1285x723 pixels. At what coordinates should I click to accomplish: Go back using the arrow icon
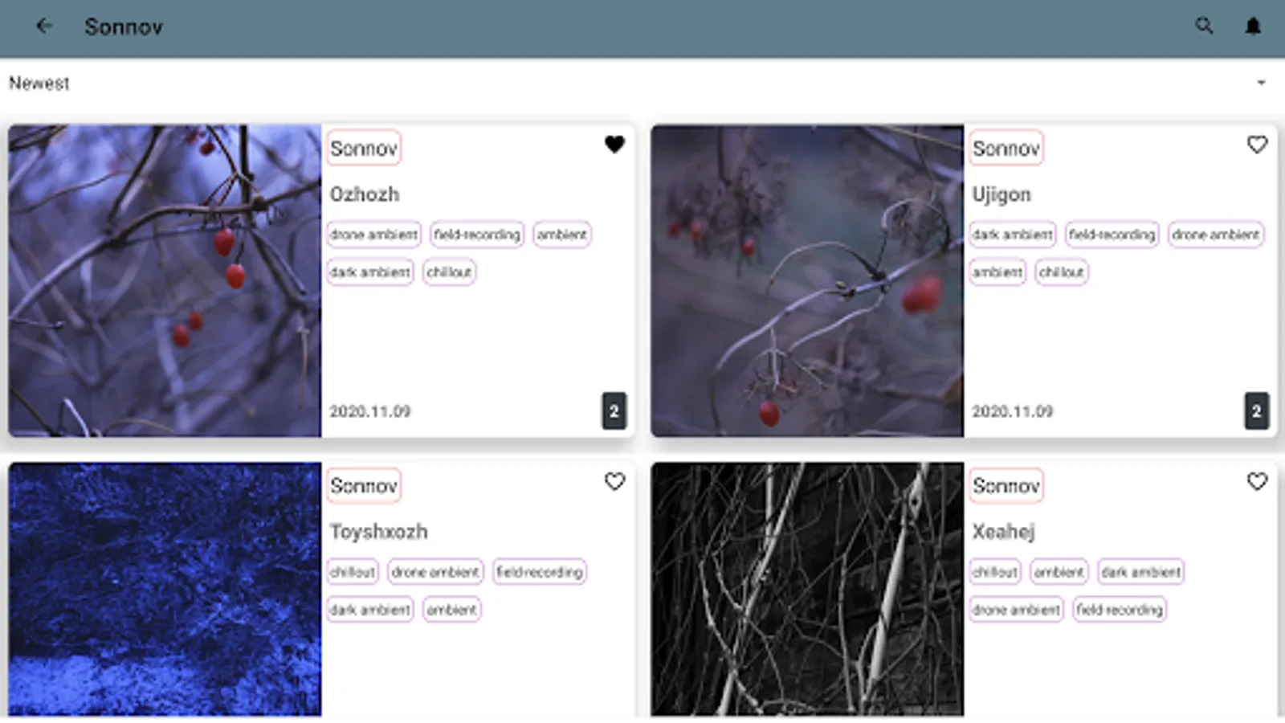point(44,26)
